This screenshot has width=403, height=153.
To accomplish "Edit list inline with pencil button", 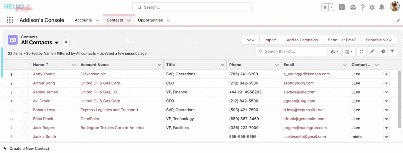I will [372, 52].
